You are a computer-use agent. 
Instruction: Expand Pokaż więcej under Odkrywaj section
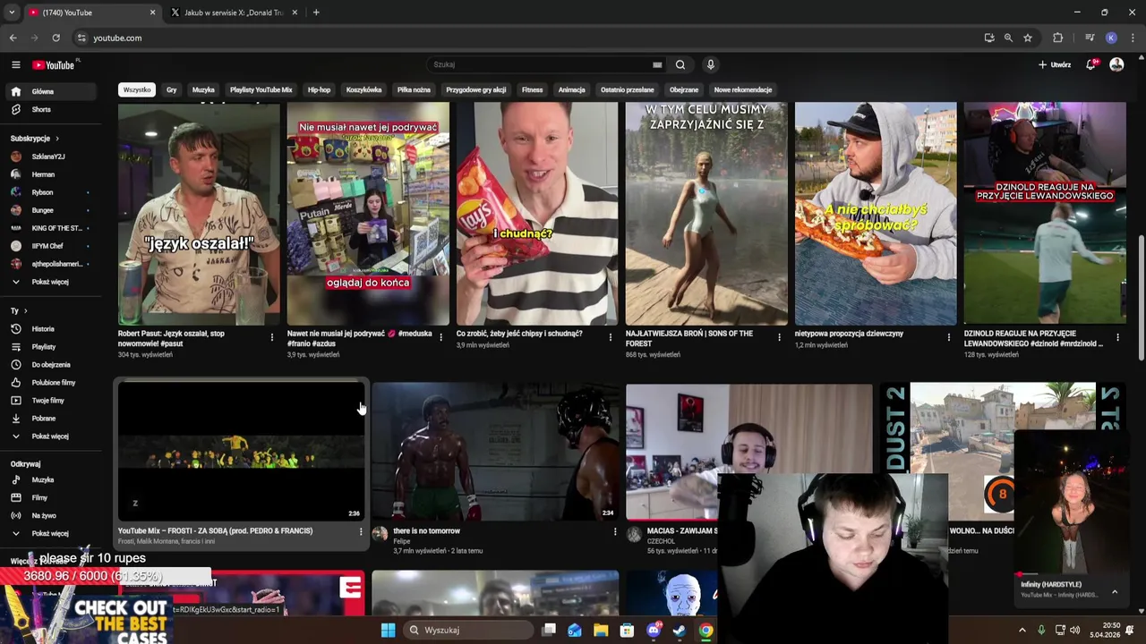49,533
